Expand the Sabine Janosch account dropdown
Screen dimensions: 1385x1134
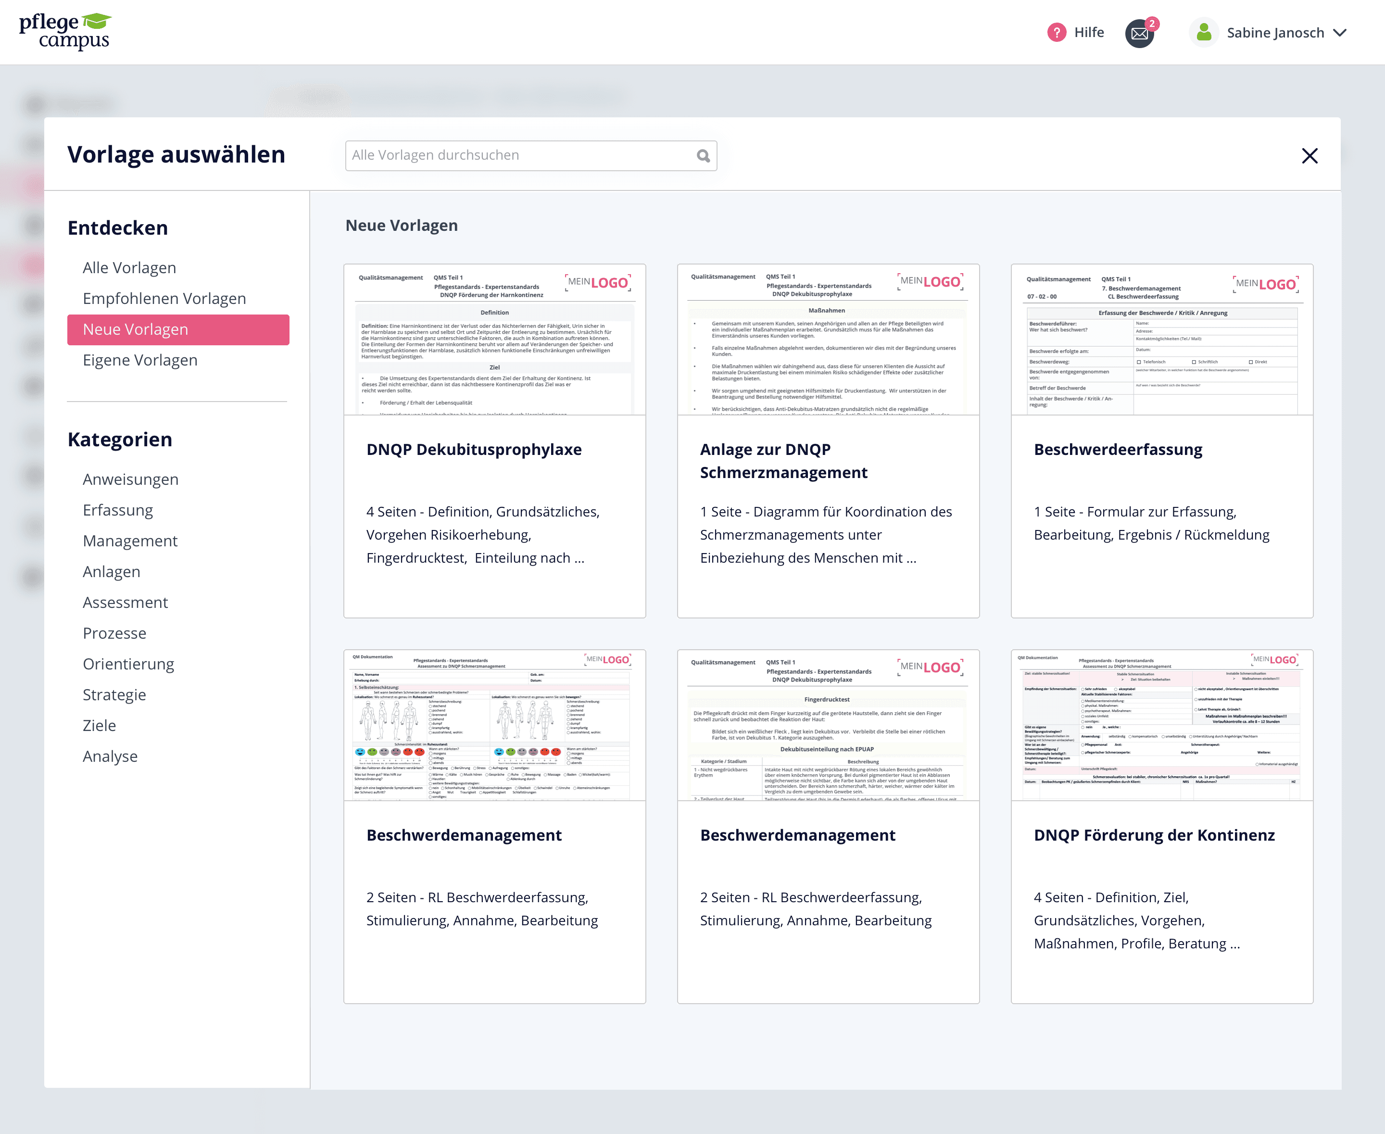coord(1340,33)
